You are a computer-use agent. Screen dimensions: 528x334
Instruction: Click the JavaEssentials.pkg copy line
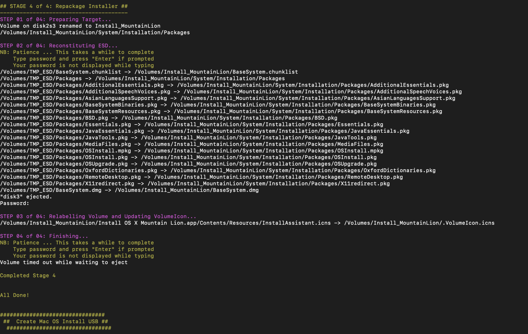coord(205,131)
